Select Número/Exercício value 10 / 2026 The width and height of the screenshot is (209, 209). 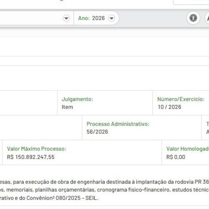169,107
